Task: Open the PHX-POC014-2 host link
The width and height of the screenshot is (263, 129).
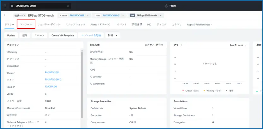Action: [x=53, y=80]
